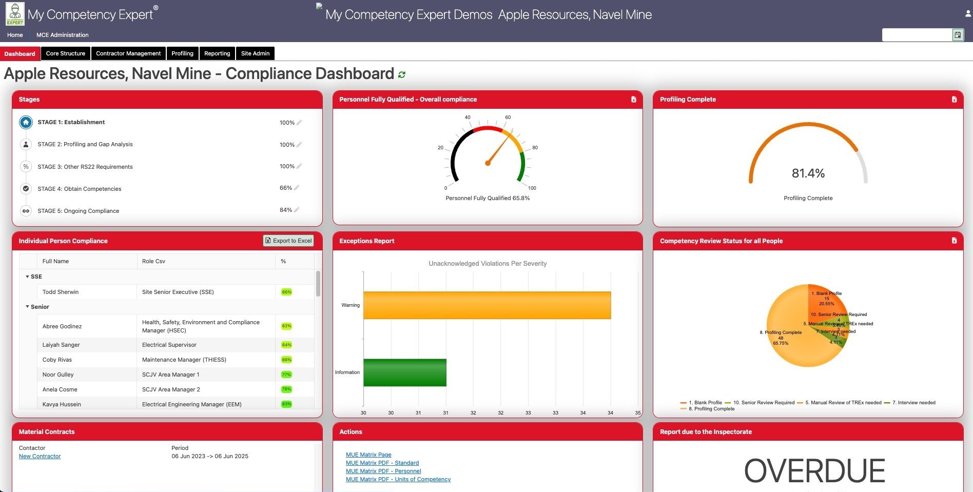
Task: Click the Interview needed legend swatch
Action: (887, 403)
